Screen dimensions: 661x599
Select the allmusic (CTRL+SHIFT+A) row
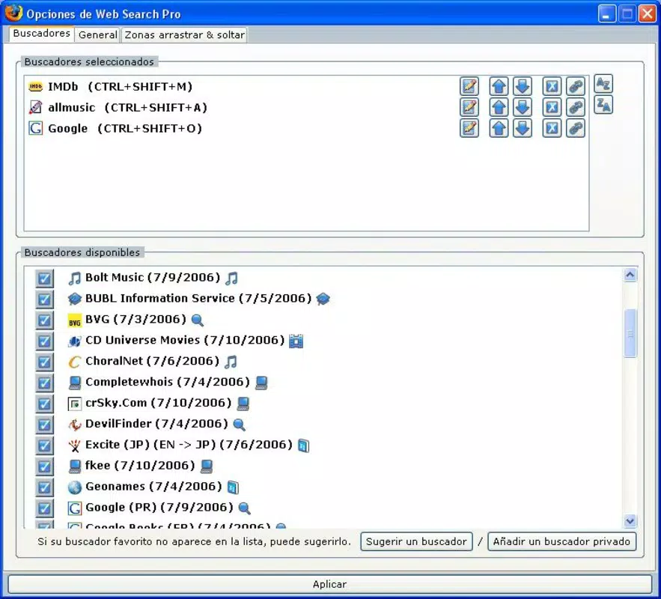[306, 107]
